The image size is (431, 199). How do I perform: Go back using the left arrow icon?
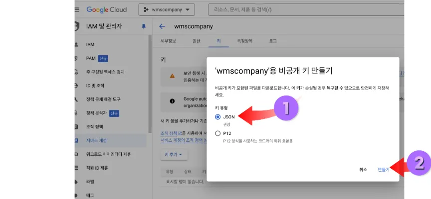pos(162,26)
